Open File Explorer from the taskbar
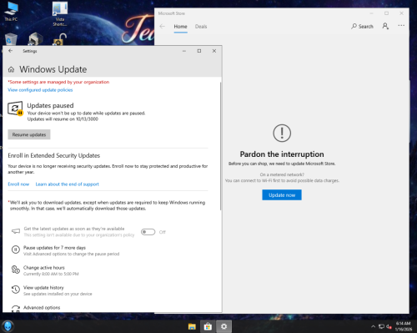417x333 pixels. coord(192,326)
